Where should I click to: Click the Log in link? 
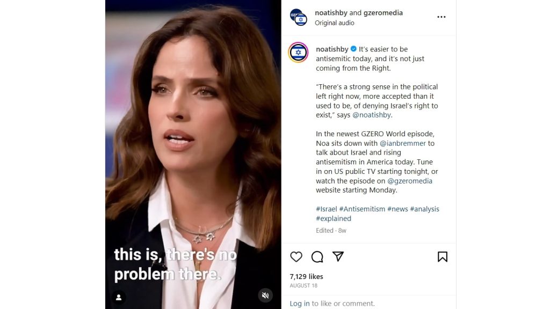(x=300, y=304)
